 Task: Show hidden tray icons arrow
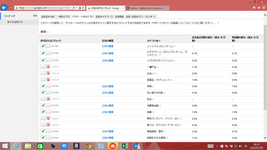pos(217,146)
